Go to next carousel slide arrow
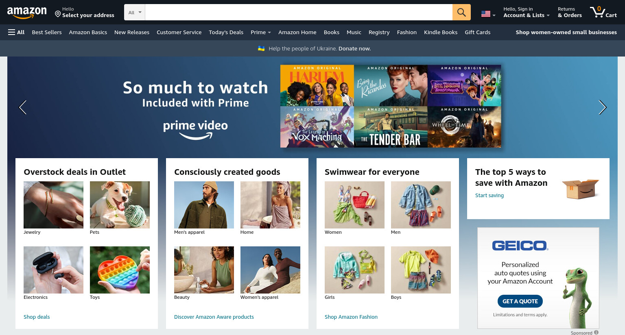This screenshot has height=335, width=625. pyautogui.click(x=603, y=107)
